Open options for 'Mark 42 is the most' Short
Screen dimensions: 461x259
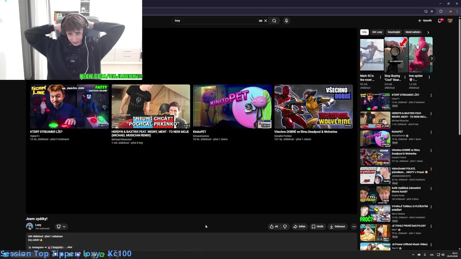[x=380, y=77]
